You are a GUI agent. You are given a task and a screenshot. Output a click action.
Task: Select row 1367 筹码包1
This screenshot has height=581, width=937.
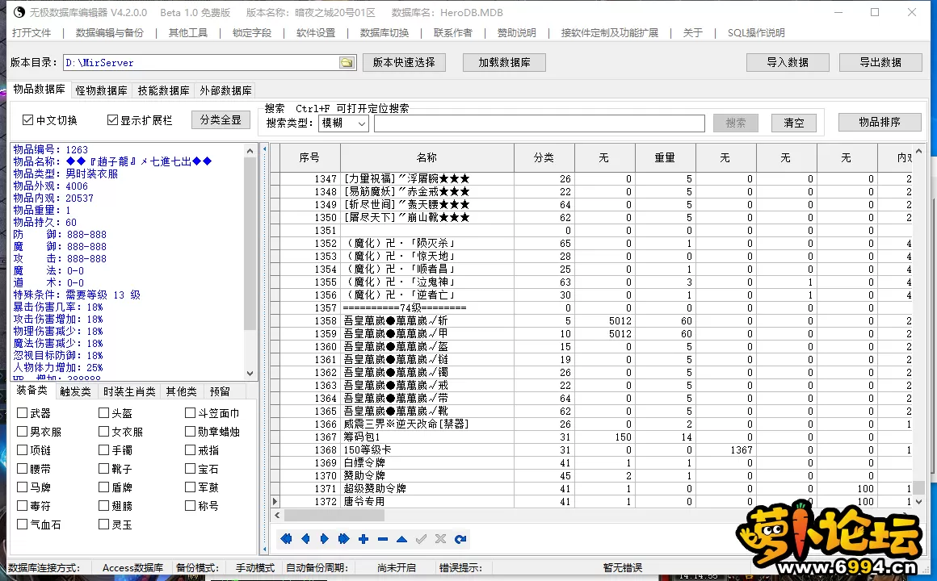[595, 437]
